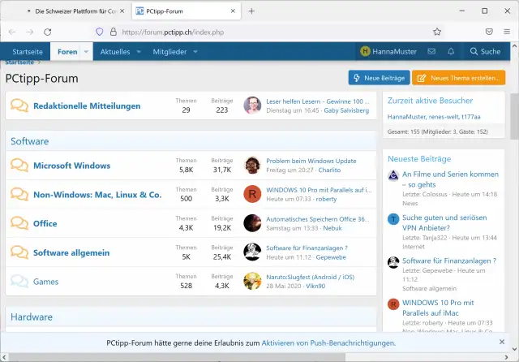Click the vertical page scrollbar
This screenshot has height=362, width=519.
[514, 203]
